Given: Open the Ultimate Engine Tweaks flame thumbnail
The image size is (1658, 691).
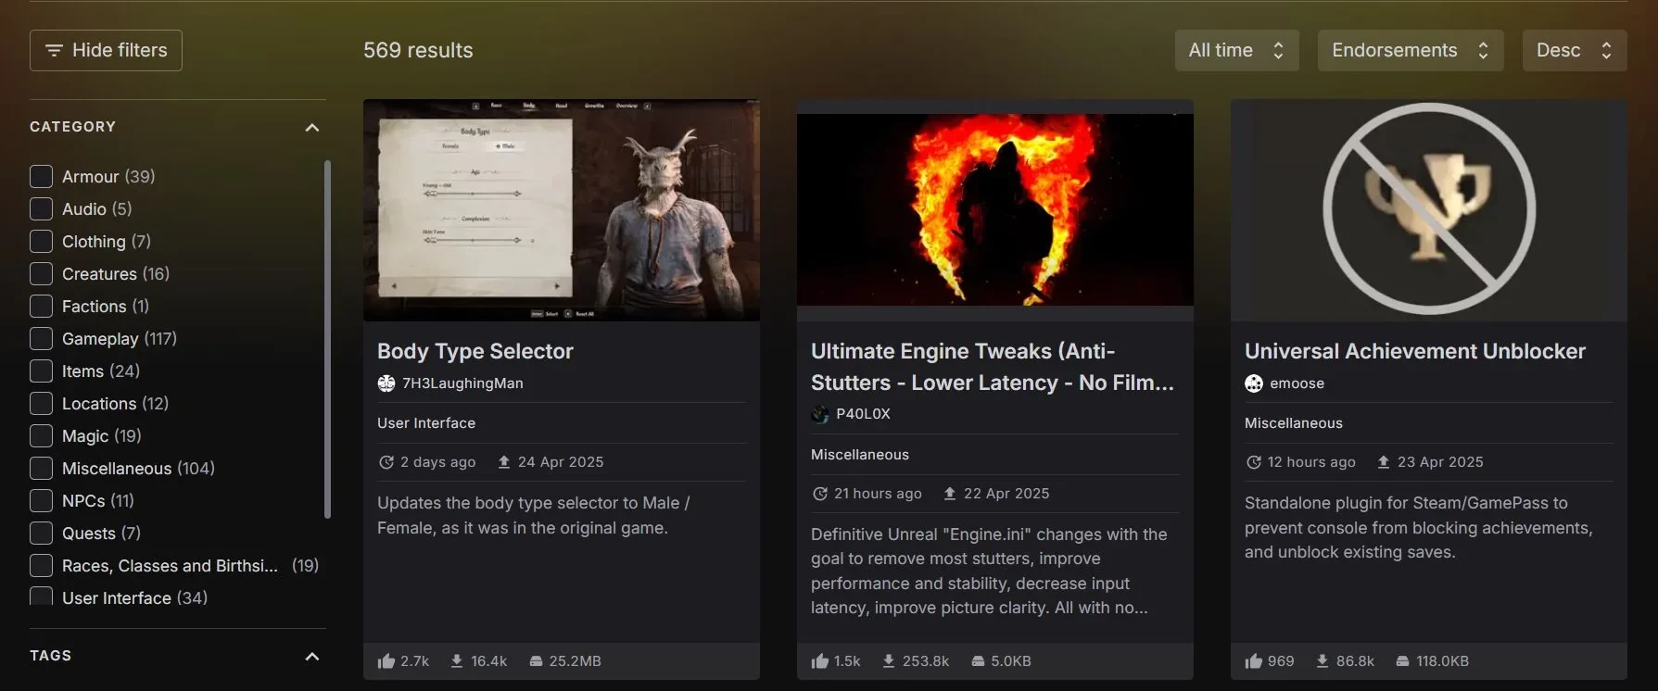Looking at the screenshot, I should click(994, 210).
